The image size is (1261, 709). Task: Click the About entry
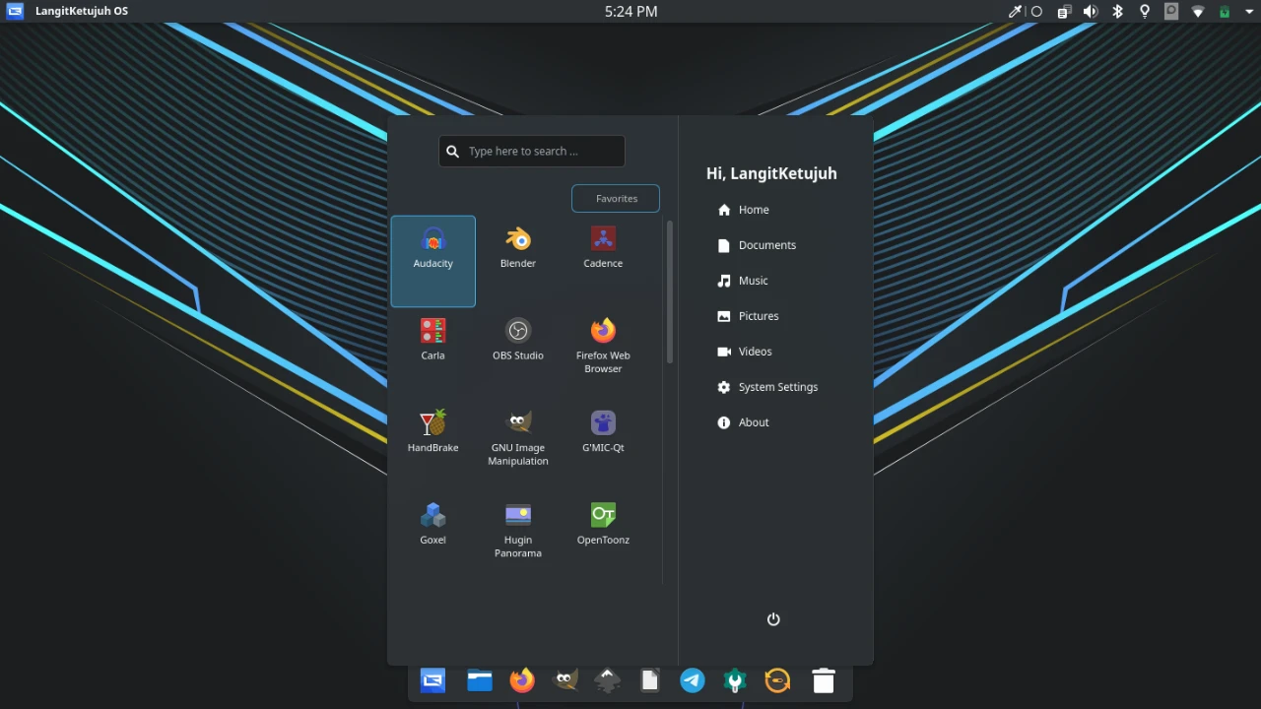tap(754, 422)
